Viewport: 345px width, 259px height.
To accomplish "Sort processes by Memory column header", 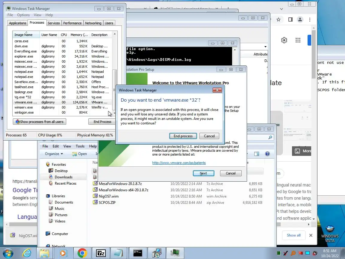I will click(79, 35).
